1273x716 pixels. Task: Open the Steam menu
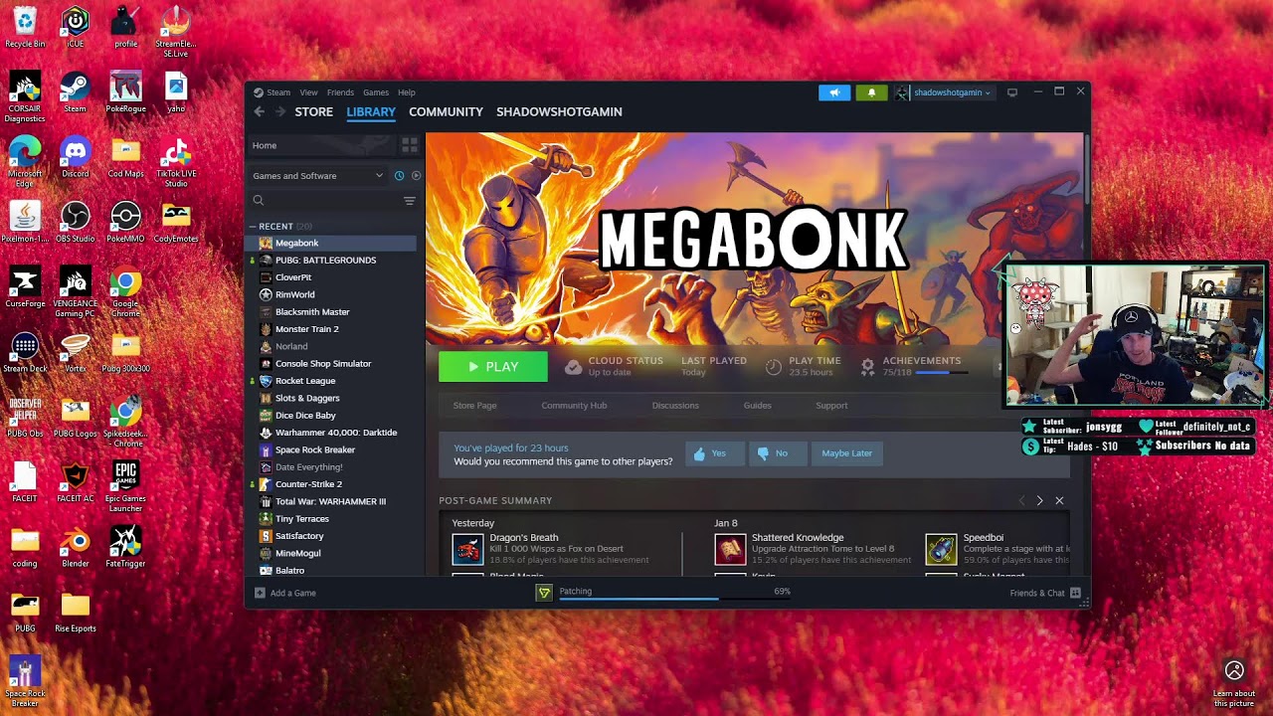tap(278, 92)
